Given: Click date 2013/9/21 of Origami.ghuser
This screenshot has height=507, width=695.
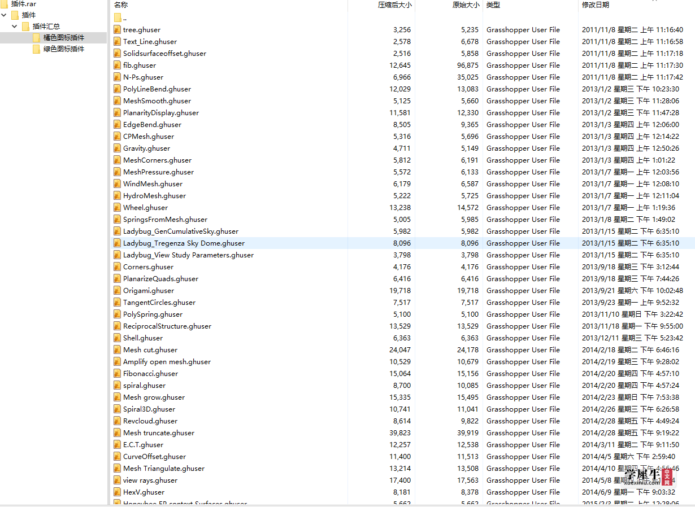Looking at the screenshot, I should (632, 290).
